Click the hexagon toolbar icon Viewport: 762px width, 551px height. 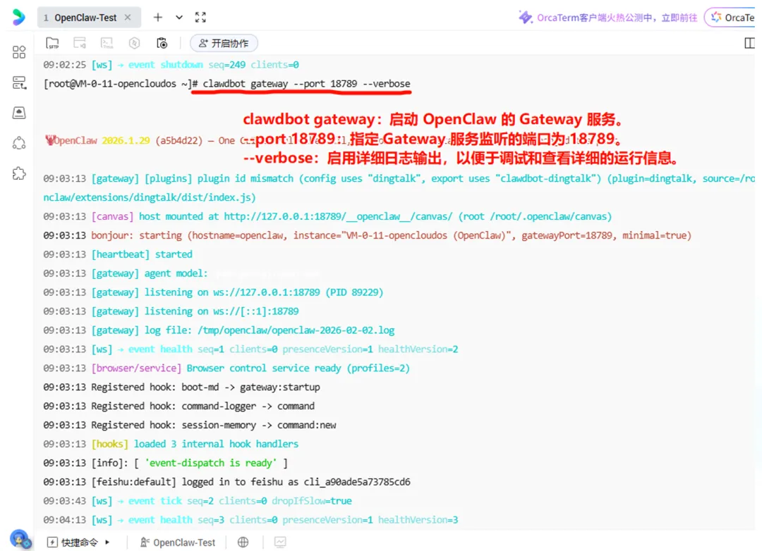pyautogui.click(x=135, y=43)
